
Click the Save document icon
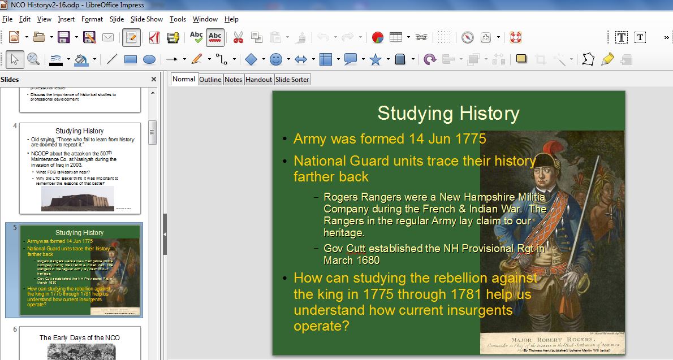click(x=64, y=38)
